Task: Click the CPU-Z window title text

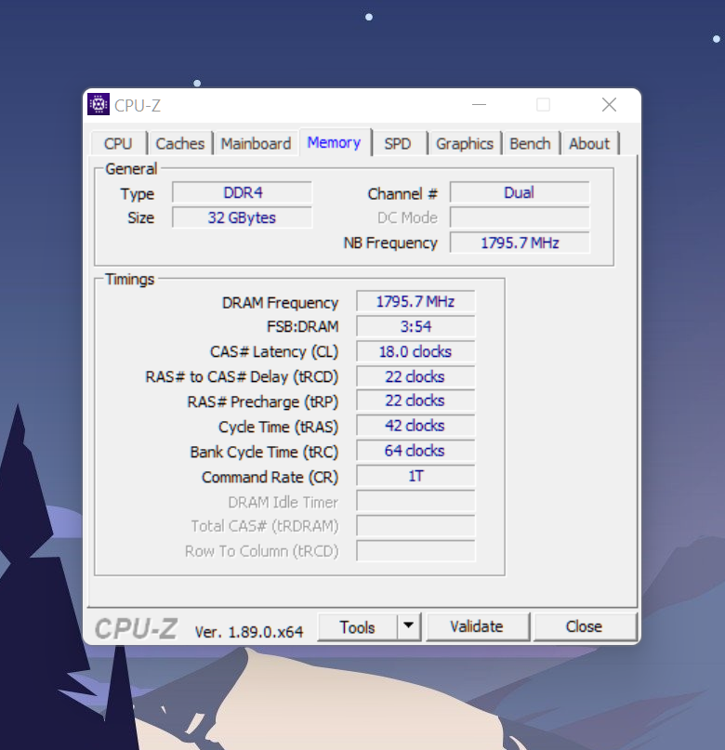Action: 138,106
